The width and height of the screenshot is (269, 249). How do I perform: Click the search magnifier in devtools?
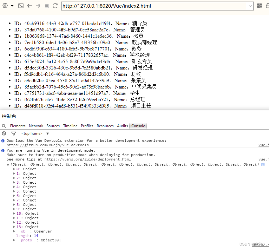click(x=4, y=126)
